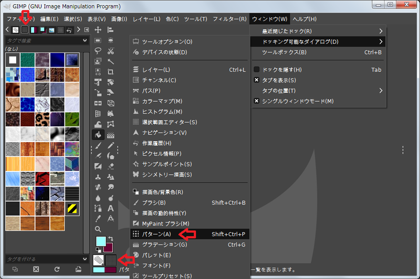Click the Bucket Fill tool
The image size is (420, 279).
(x=98, y=135)
